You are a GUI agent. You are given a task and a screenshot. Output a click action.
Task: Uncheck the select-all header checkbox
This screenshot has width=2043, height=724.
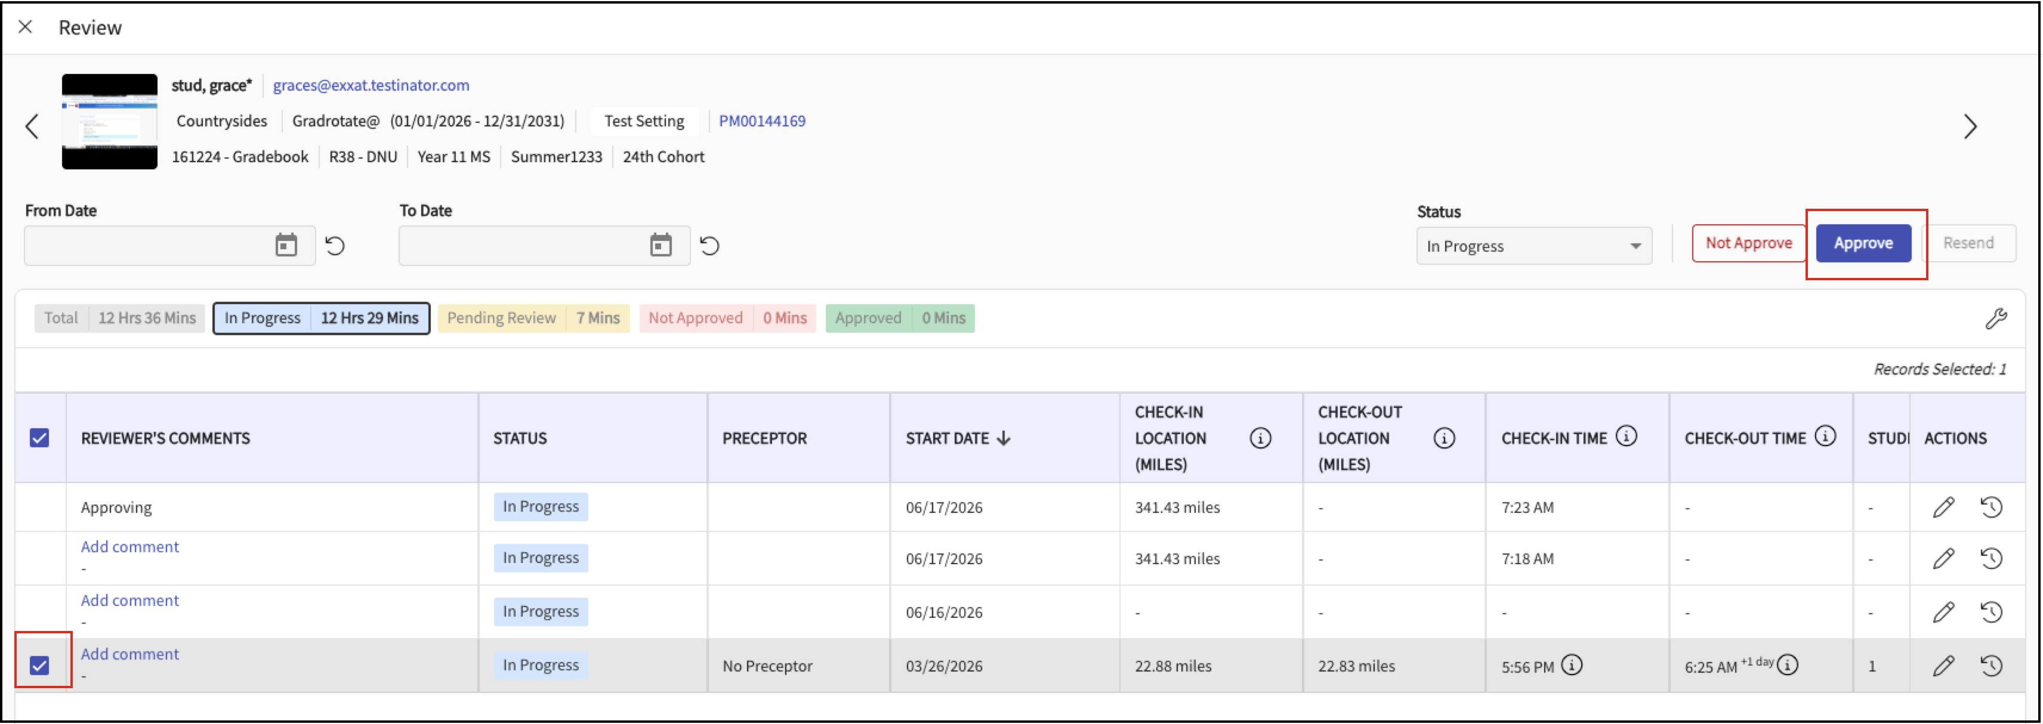39,438
